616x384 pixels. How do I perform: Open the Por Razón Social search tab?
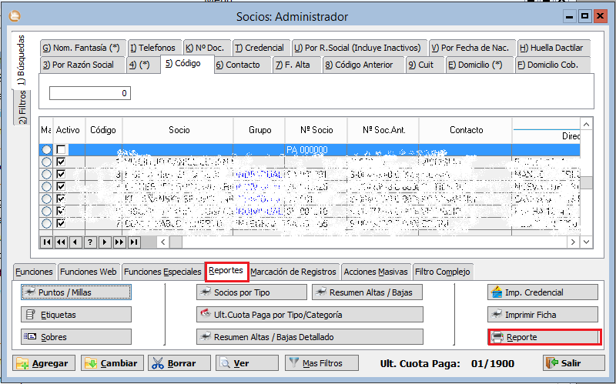pyautogui.click(x=78, y=65)
